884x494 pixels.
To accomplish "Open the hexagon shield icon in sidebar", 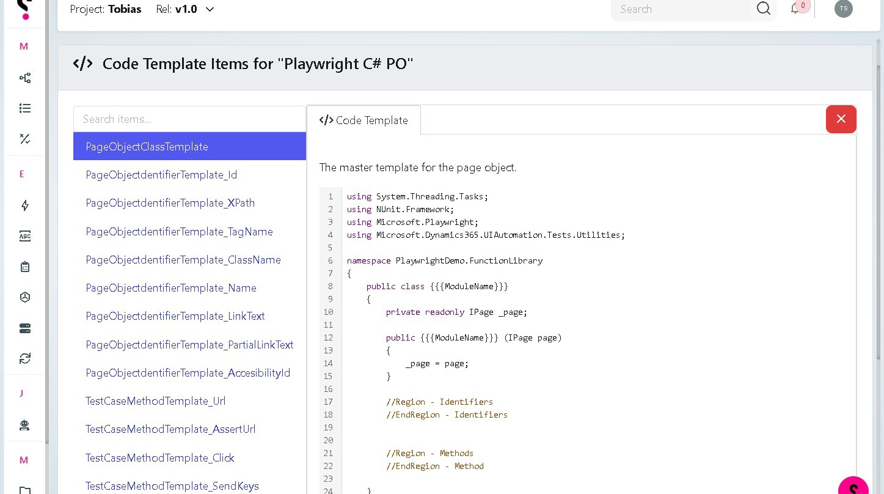I will coord(25,297).
